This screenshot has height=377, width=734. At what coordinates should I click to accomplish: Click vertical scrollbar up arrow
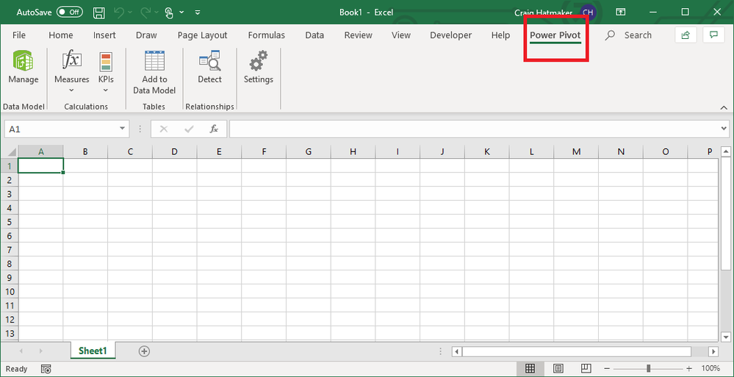(726, 151)
